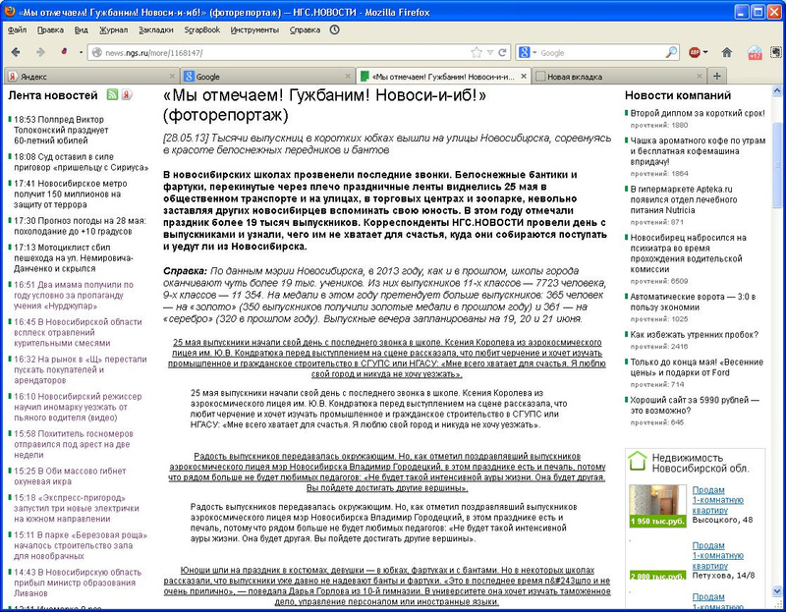
Task: Open the Закладки menu
Action: [x=156, y=30]
